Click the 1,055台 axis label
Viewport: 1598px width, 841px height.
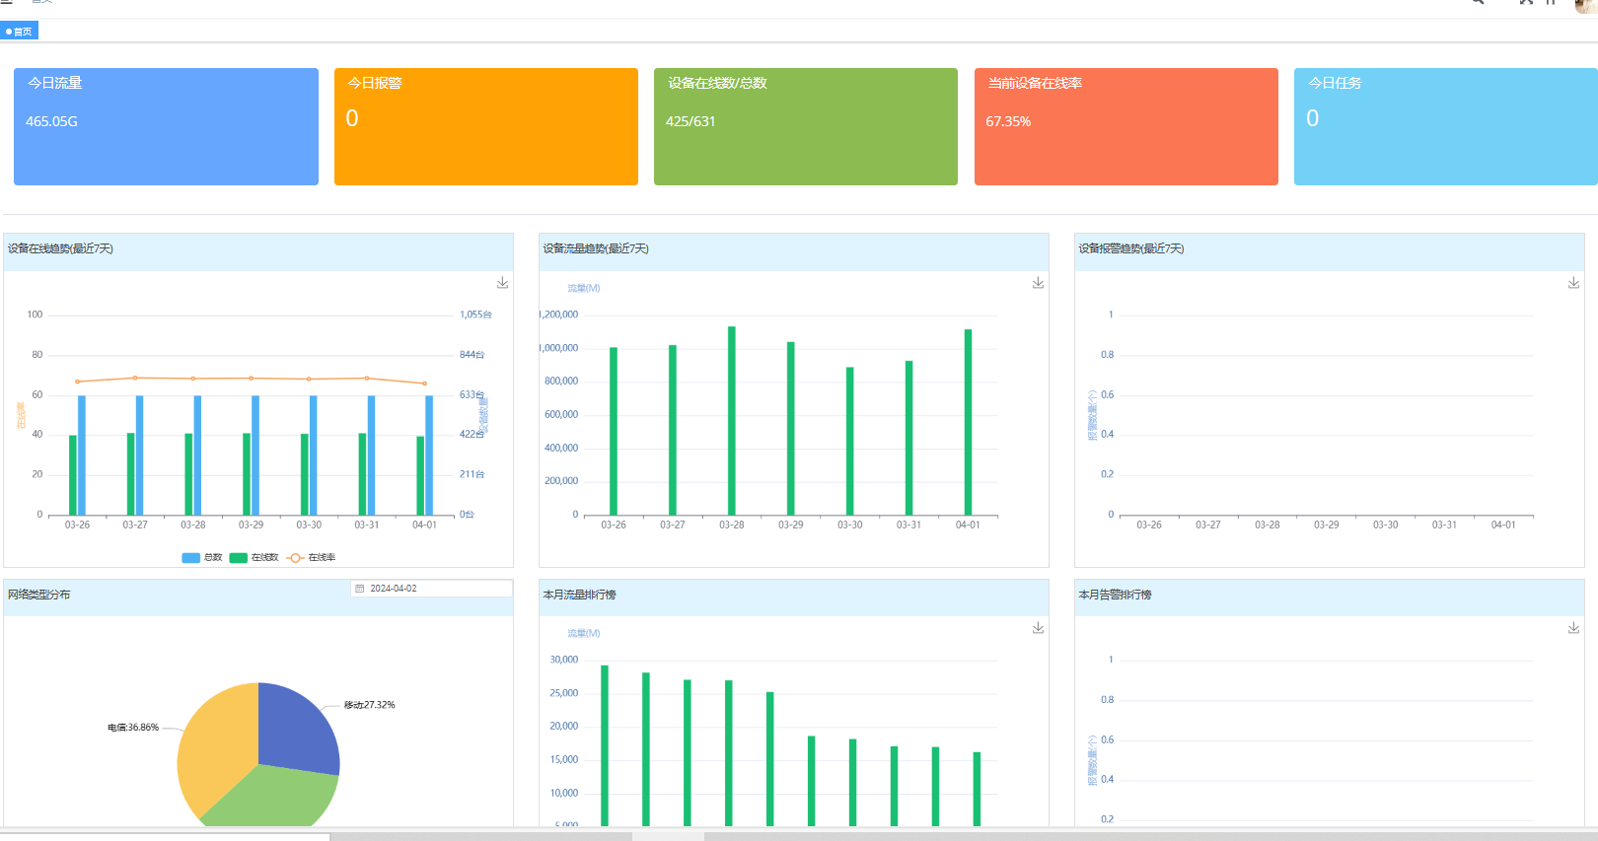pyautogui.click(x=475, y=315)
